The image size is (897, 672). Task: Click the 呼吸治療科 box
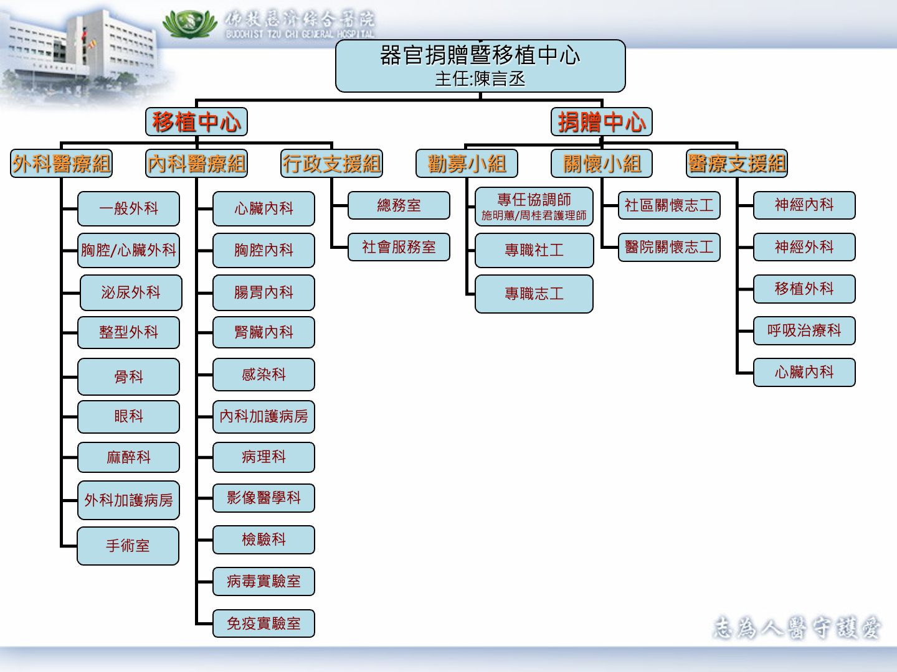804,330
